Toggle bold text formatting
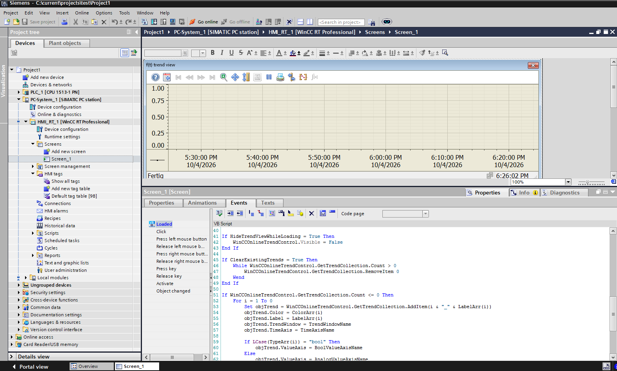This screenshot has height=371, width=617. click(x=213, y=53)
